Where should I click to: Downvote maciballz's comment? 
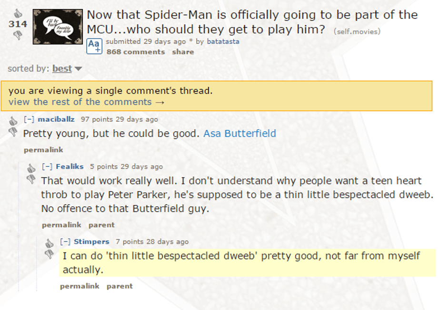coord(13,133)
